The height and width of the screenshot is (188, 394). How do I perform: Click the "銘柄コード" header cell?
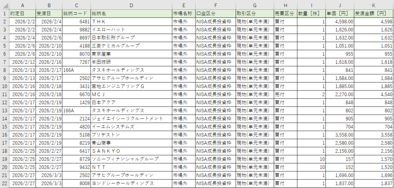click(x=76, y=13)
